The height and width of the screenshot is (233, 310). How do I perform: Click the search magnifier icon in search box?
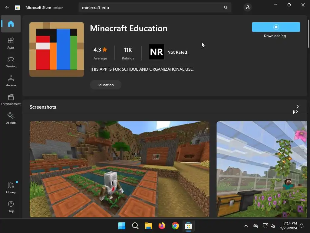pyautogui.click(x=226, y=8)
